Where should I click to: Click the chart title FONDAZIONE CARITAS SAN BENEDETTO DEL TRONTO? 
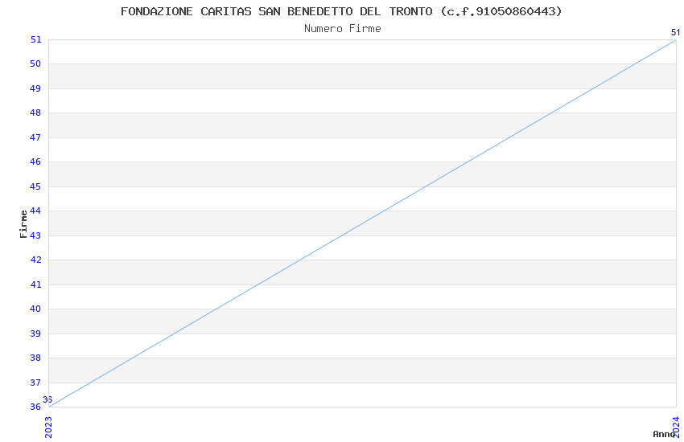click(341, 11)
